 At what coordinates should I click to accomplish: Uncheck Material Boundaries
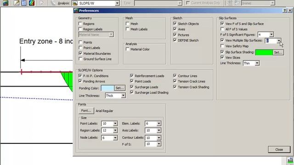tap(80, 53)
